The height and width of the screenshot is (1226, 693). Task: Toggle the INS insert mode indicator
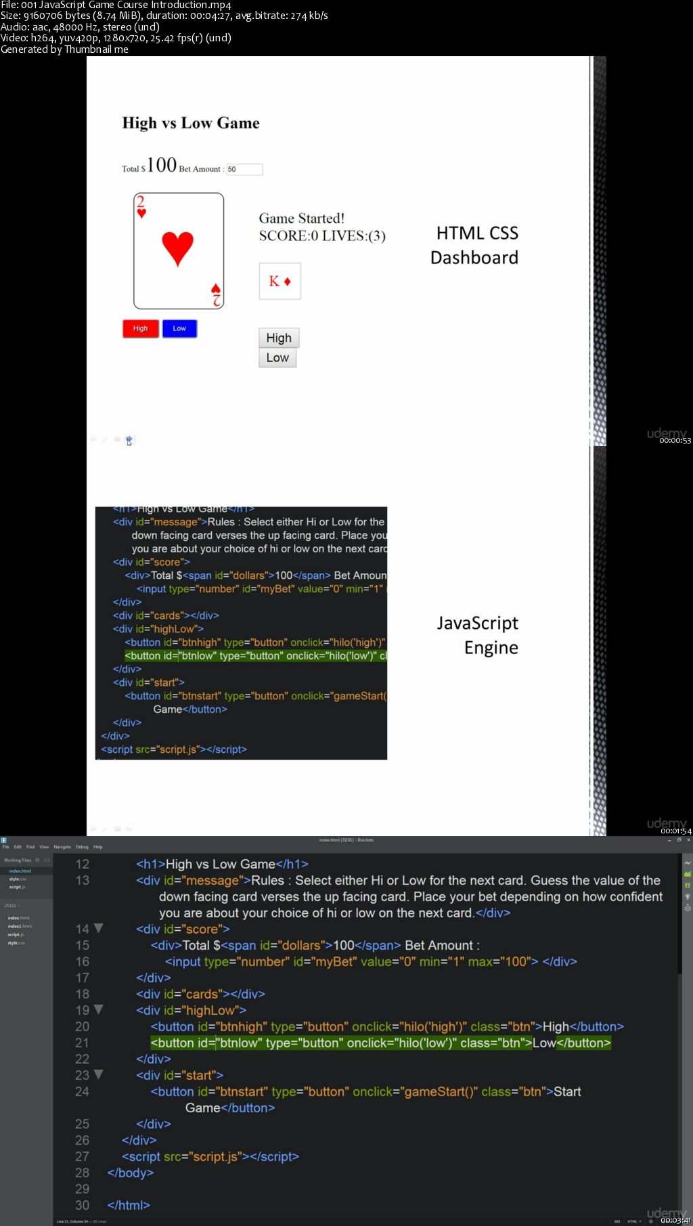click(617, 1221)
